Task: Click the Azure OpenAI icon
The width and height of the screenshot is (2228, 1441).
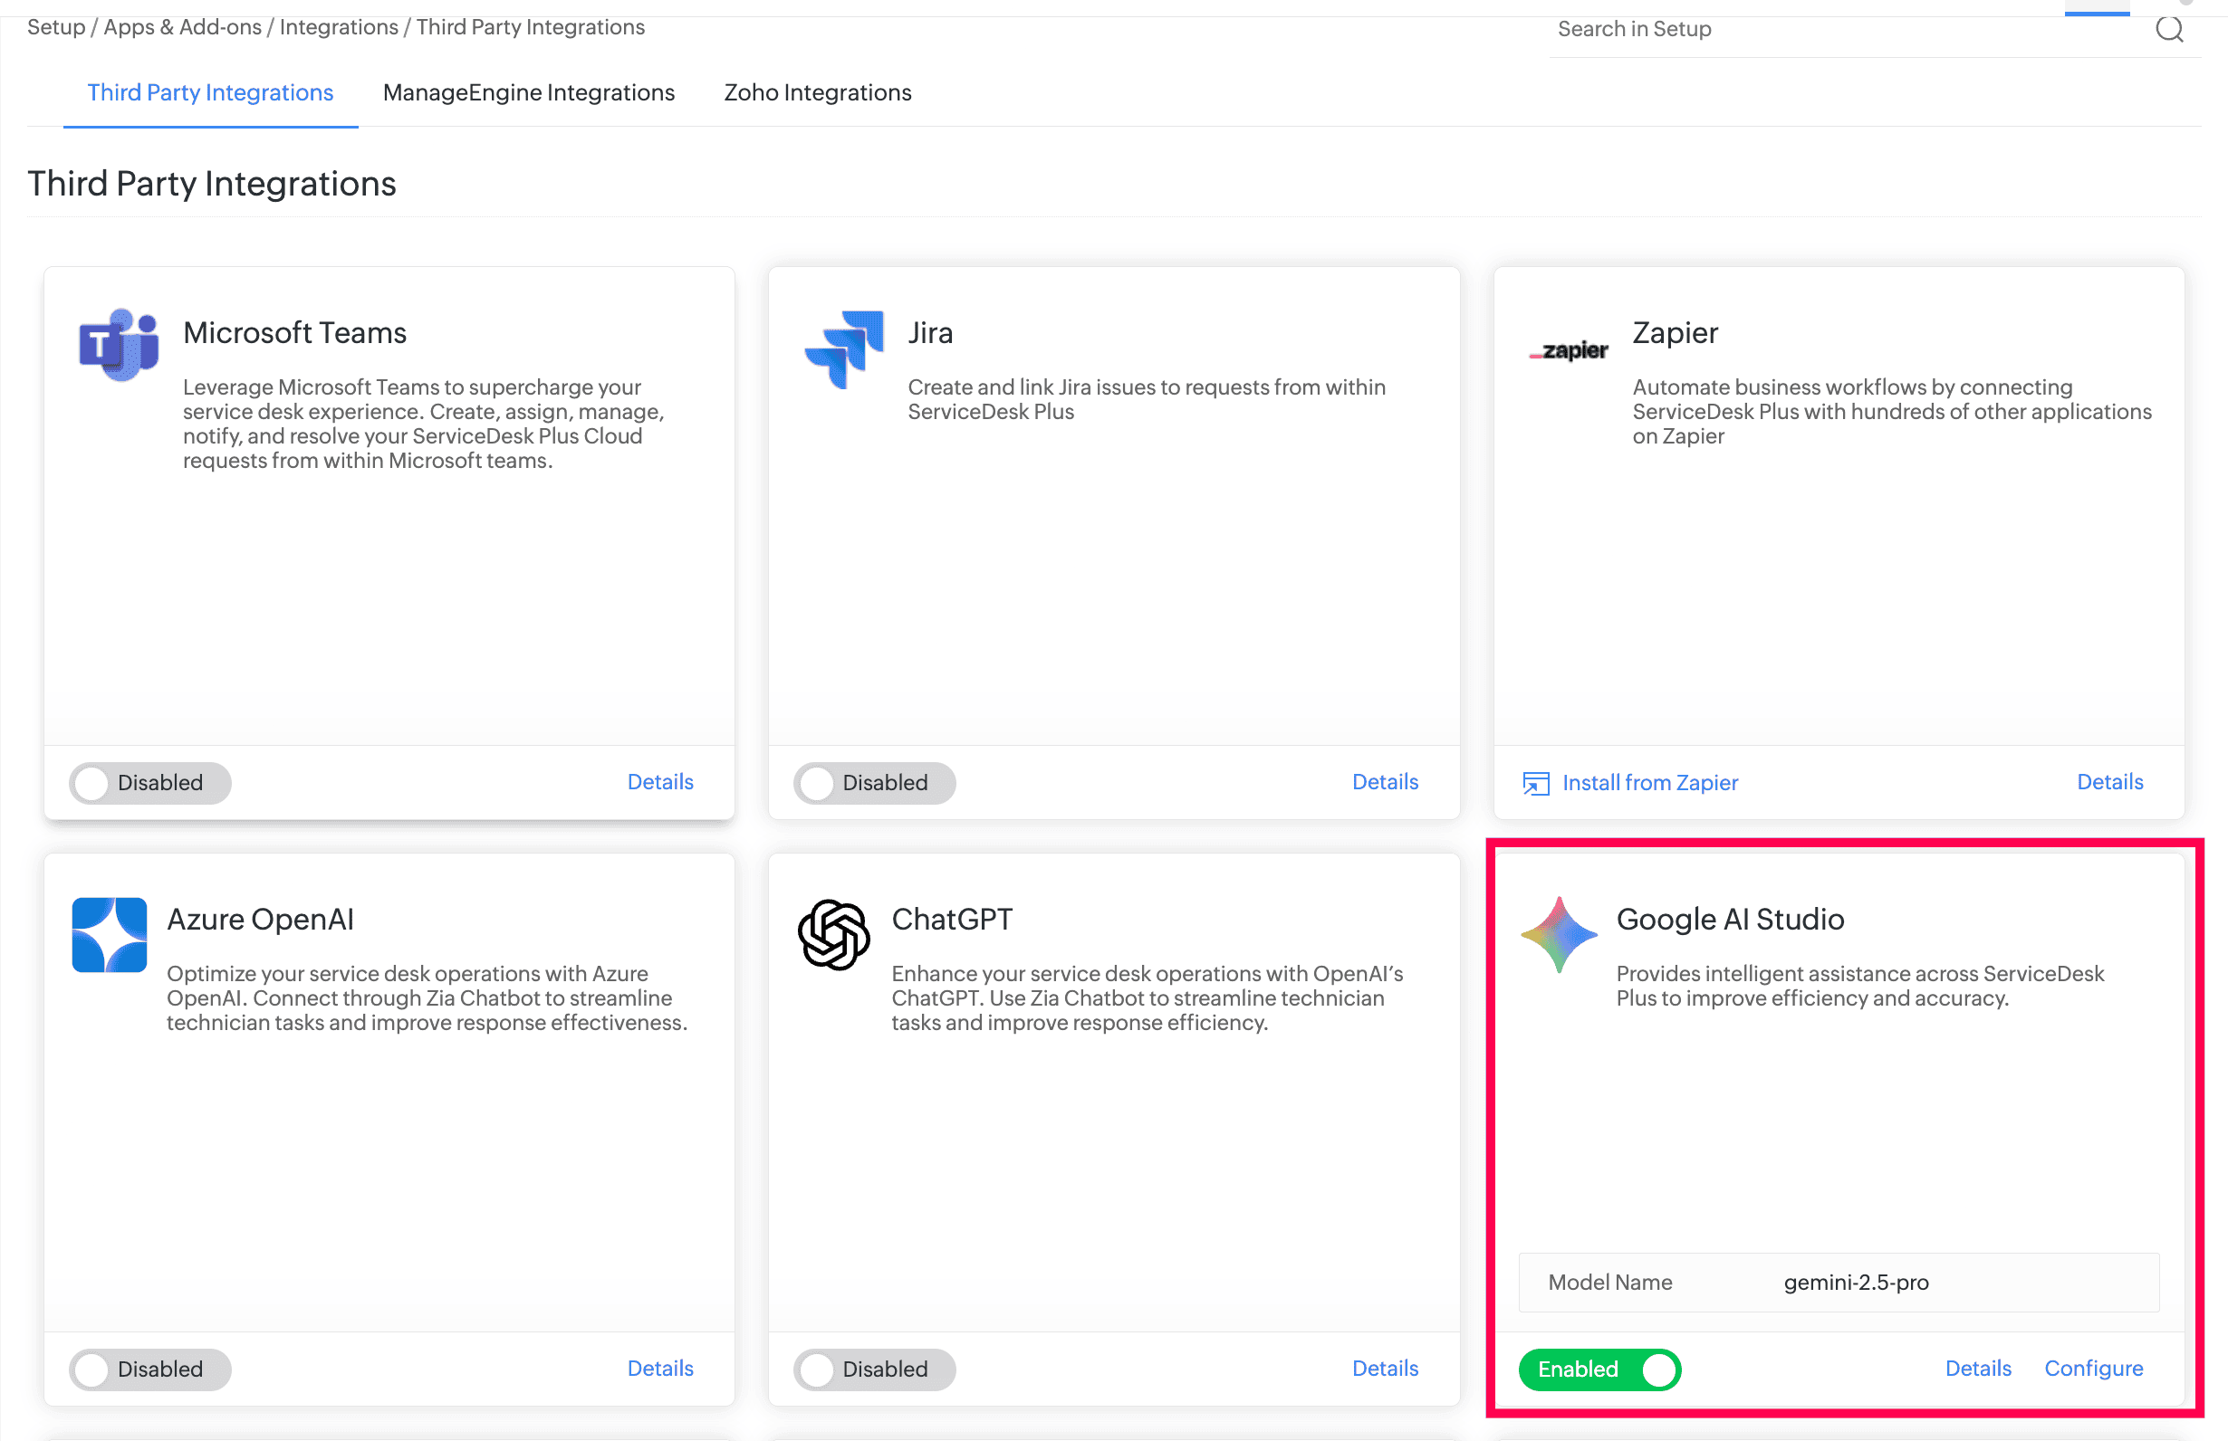Action: click(110, 934)
